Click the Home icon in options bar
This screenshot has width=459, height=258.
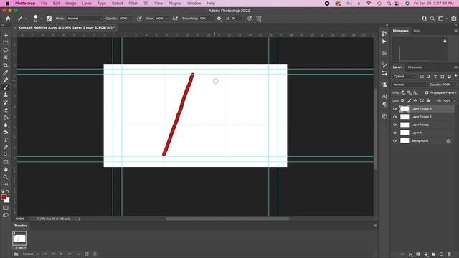tap(8, 19)
